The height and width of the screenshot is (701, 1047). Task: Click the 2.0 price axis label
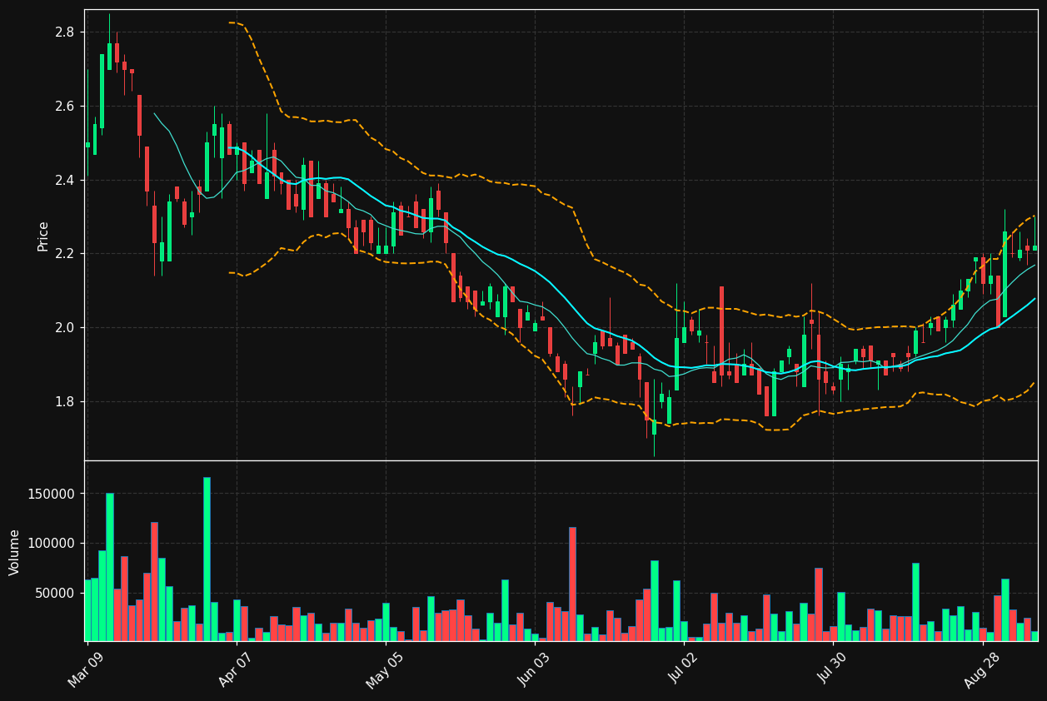65,328
